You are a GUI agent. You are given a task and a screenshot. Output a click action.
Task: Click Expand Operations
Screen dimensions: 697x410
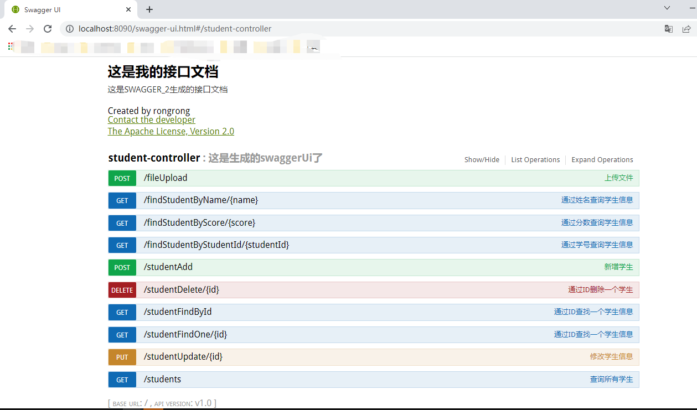pos(602,160)
